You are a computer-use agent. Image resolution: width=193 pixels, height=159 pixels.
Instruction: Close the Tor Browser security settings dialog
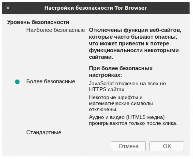point(8,8)
